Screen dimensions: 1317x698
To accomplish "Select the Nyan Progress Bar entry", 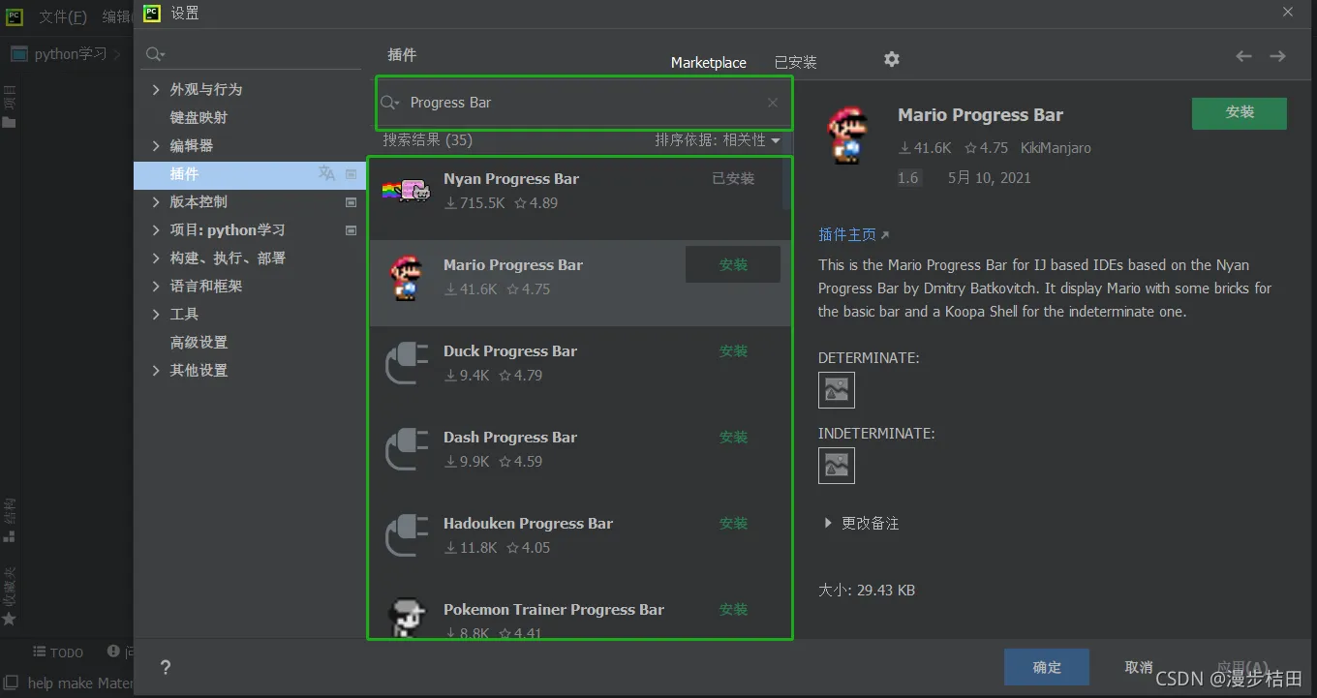I will pos(579,197).
